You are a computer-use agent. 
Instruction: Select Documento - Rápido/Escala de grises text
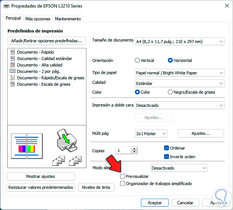(51, 78)
